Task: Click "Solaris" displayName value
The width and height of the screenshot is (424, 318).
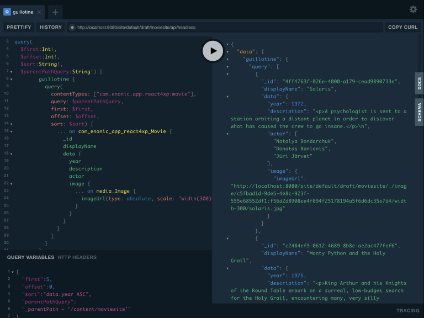Action: coord(320,89)
